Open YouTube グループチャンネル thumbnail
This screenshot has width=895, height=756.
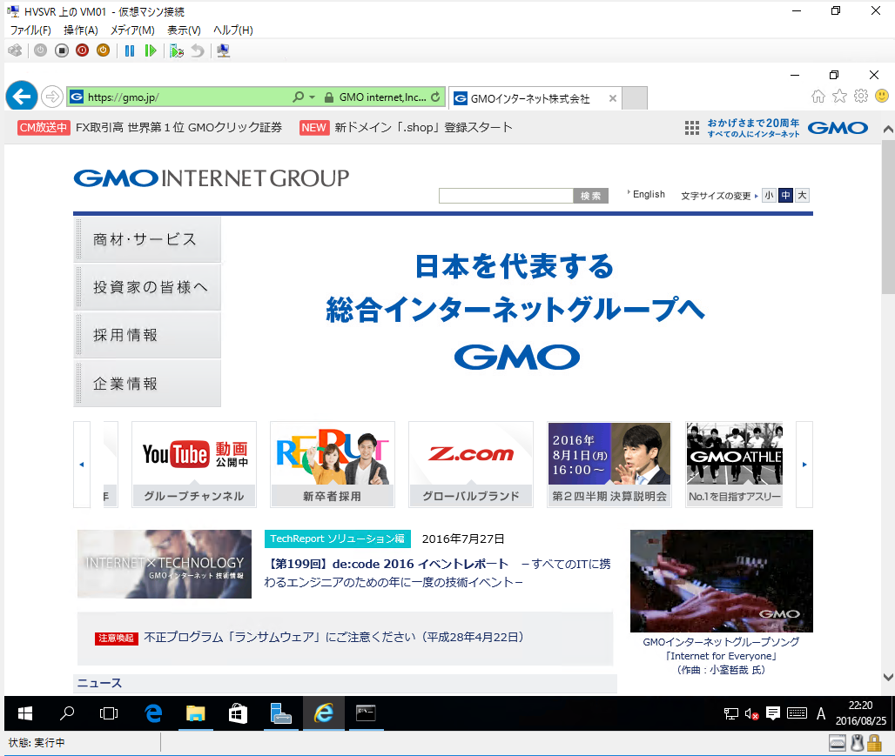point(194,465)
